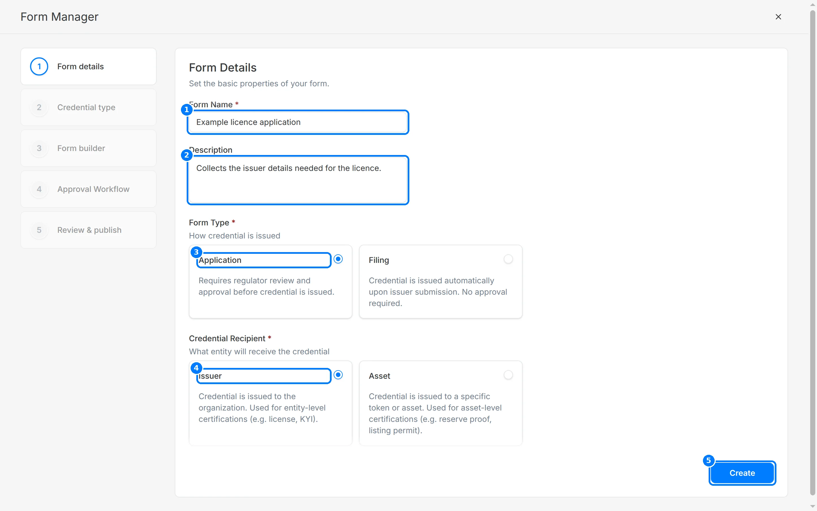Focus the Description text area
Screen dimensions: 817x511
pos(298,180)
